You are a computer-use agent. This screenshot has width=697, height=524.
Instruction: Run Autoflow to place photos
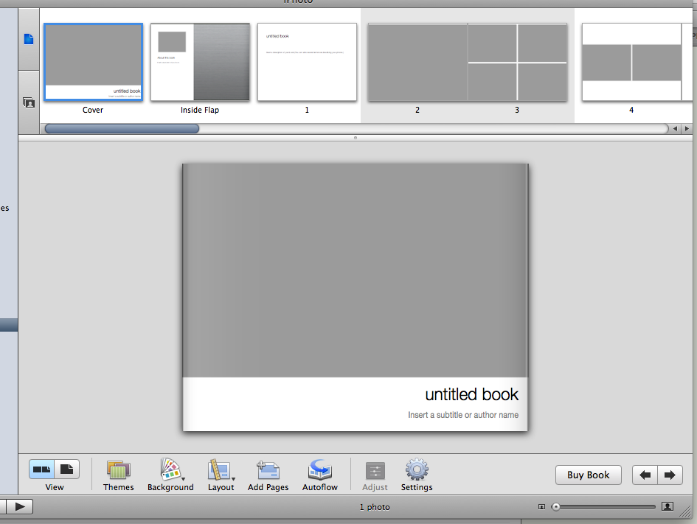(320, 470)
